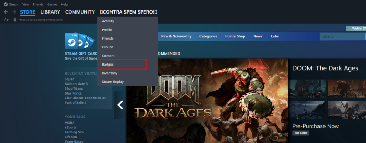Switch to the LIBRARY tab
366x143 pixels.
(x=50, y=12)
